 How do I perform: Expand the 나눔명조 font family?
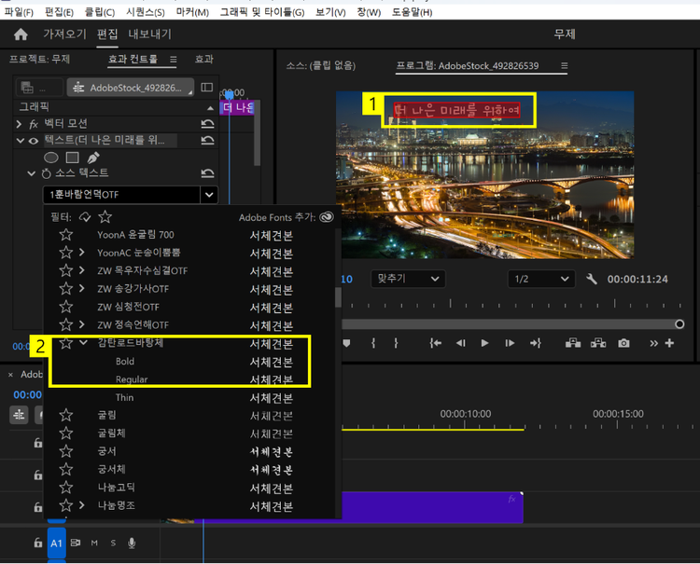[x=82, y=505]
